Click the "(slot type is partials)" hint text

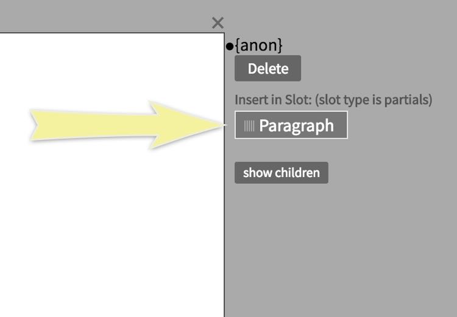pos(374,99)
